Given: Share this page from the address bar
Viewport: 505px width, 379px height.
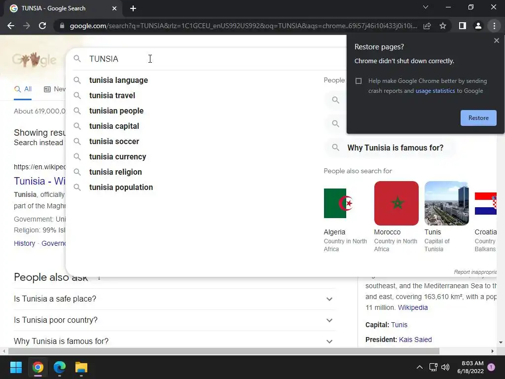Looking at the screenshot, I should (427, 26).
